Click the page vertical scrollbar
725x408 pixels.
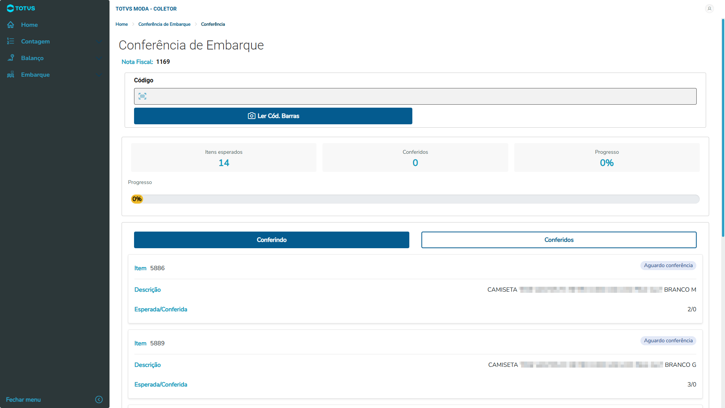click(x=723, y=128)
